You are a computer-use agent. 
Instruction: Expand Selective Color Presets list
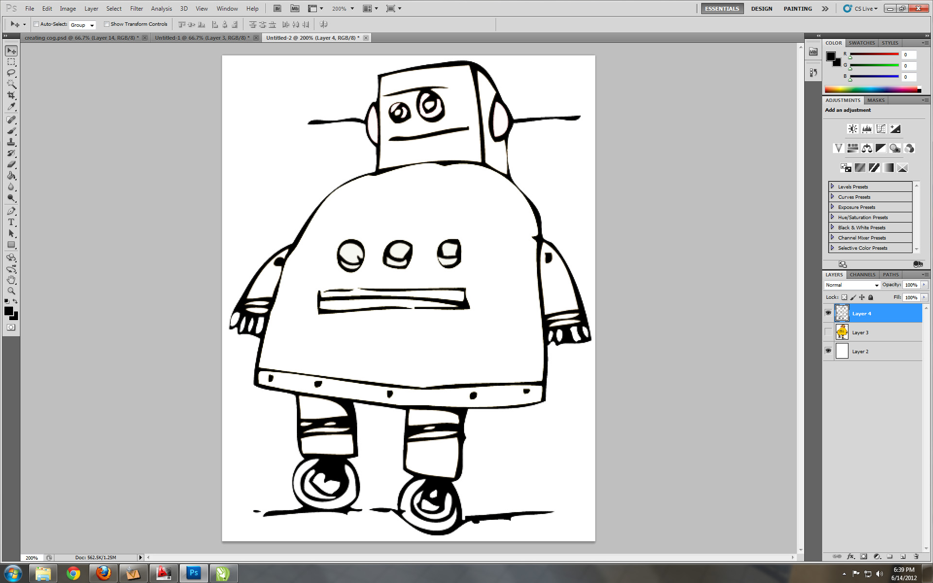(832, 248)
